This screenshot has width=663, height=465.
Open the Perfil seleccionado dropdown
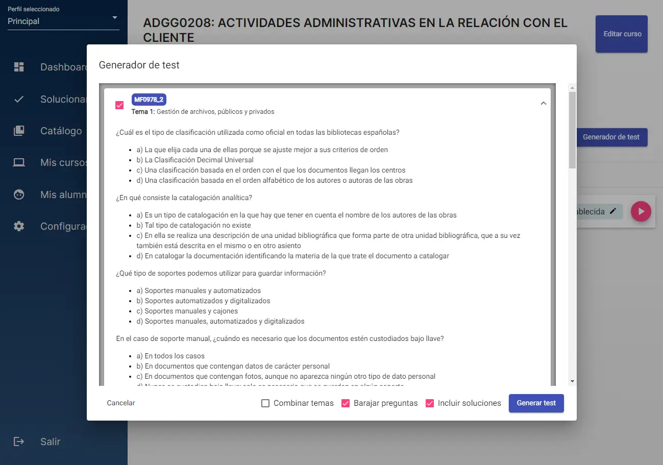pos(63,21)
